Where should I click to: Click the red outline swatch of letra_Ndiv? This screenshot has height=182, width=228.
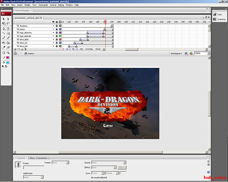60,39
